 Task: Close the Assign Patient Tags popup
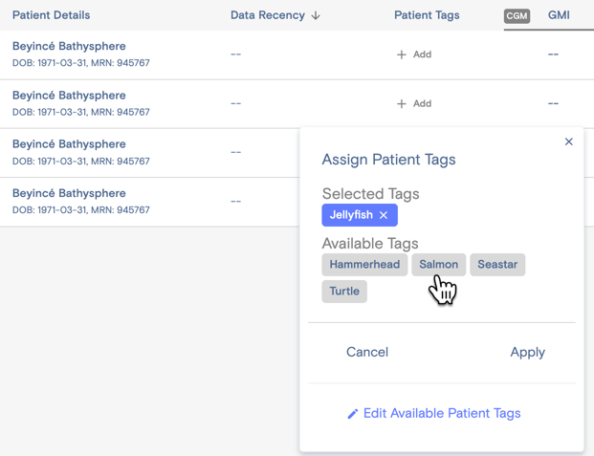point(568,141)
